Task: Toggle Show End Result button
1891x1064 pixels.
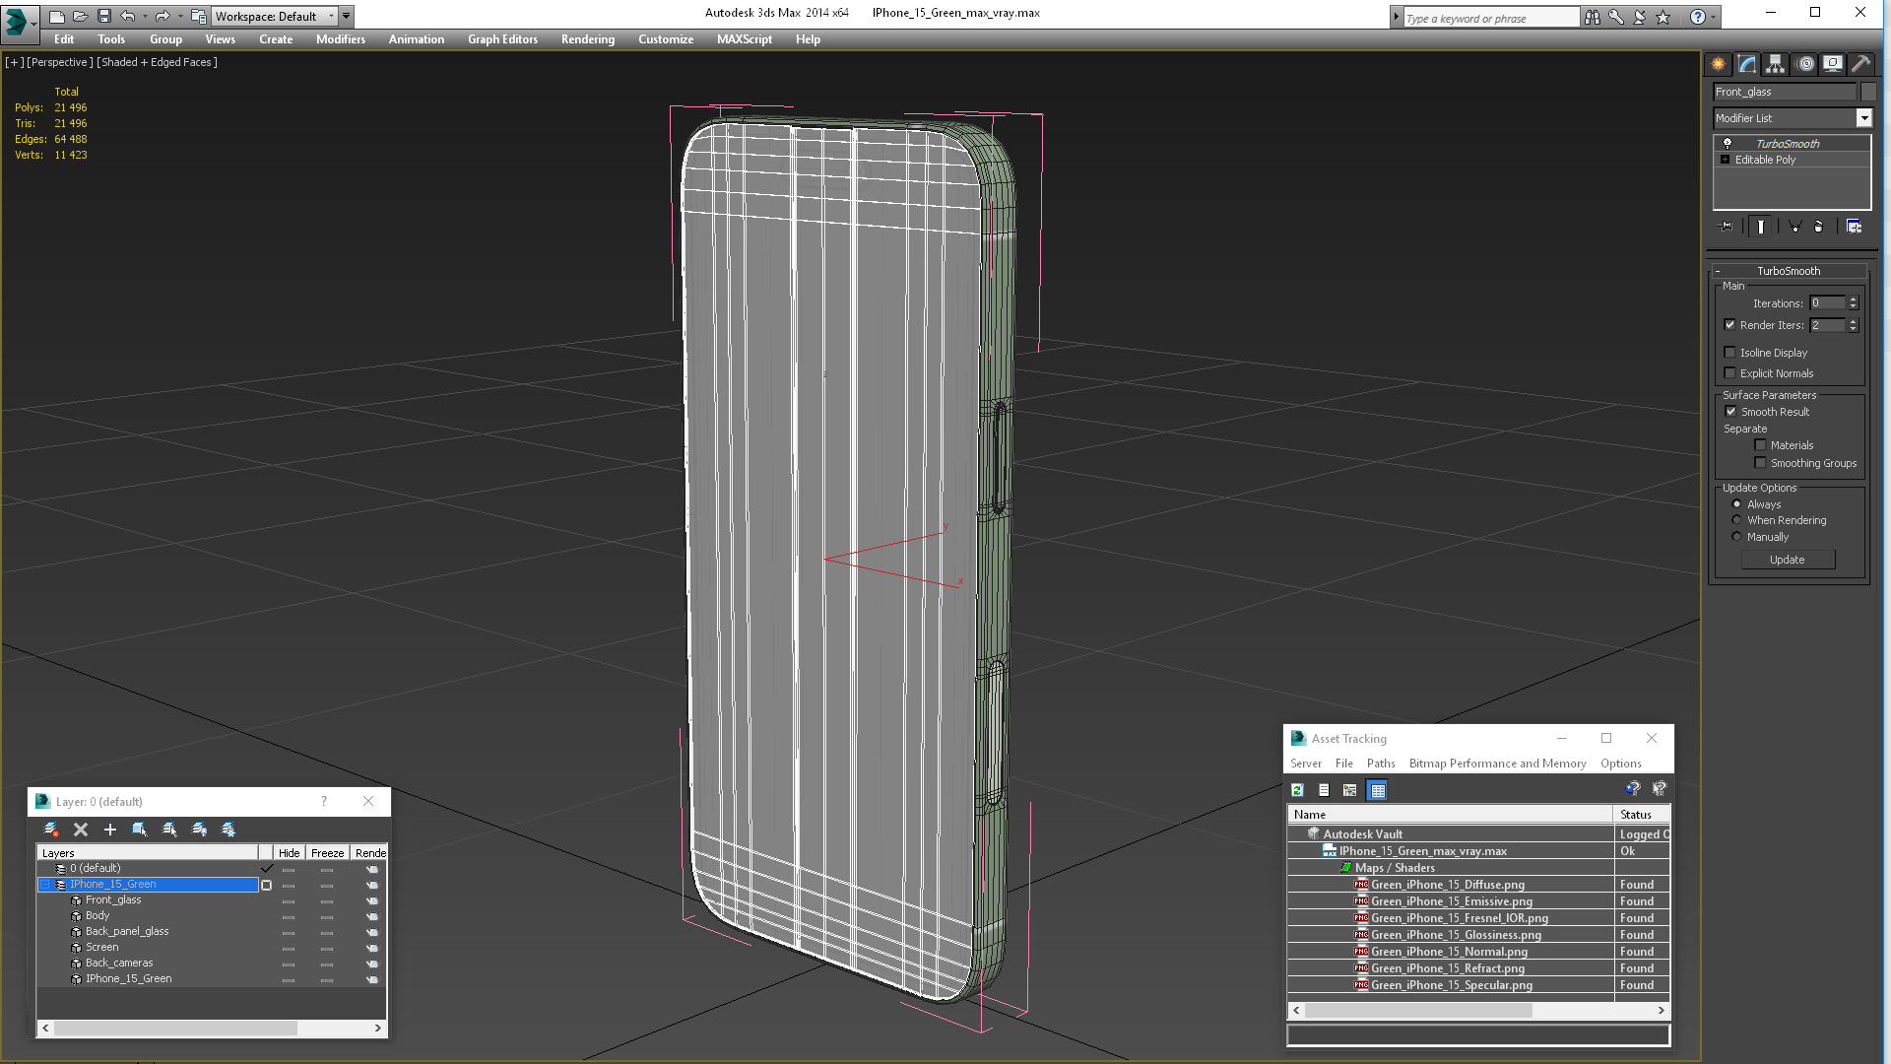Action: (1760, 227)
